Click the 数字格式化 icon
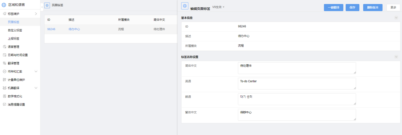The width and height of the screenshot is (402, 135). 4,96
